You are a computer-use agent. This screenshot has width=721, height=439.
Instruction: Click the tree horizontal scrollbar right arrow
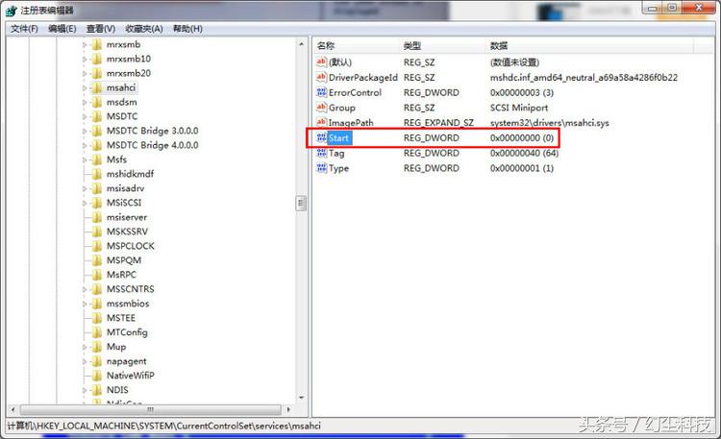(288, 409)
